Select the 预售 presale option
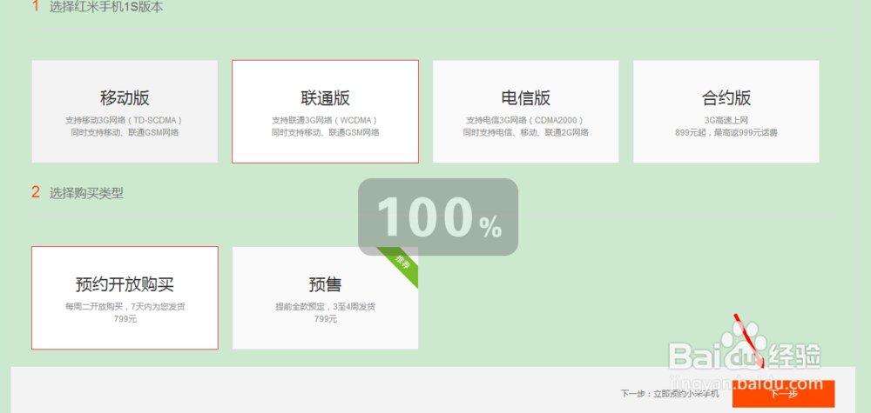 coord(325,297)
